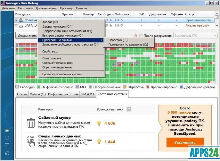Click the 4 606 tweaks value
220x161 pixels.
pos(110,123)
